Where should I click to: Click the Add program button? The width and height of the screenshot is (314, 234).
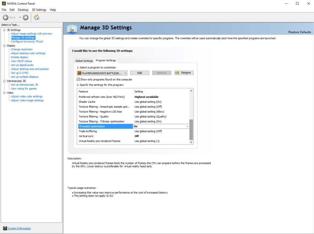pos(140,73)
